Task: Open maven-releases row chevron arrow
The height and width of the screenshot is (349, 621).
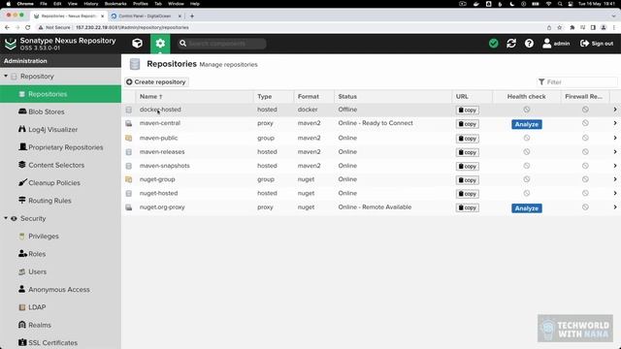Action: click(614, 152)
